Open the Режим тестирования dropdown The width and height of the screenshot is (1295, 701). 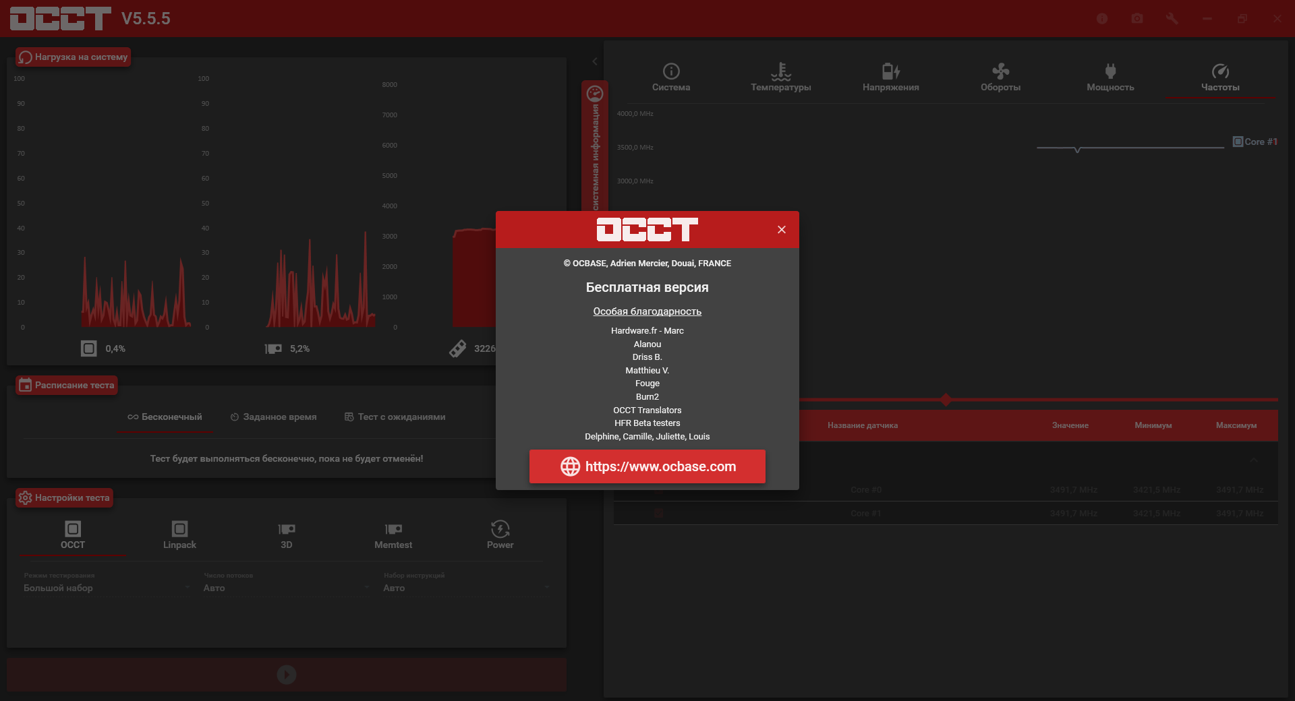107,588
